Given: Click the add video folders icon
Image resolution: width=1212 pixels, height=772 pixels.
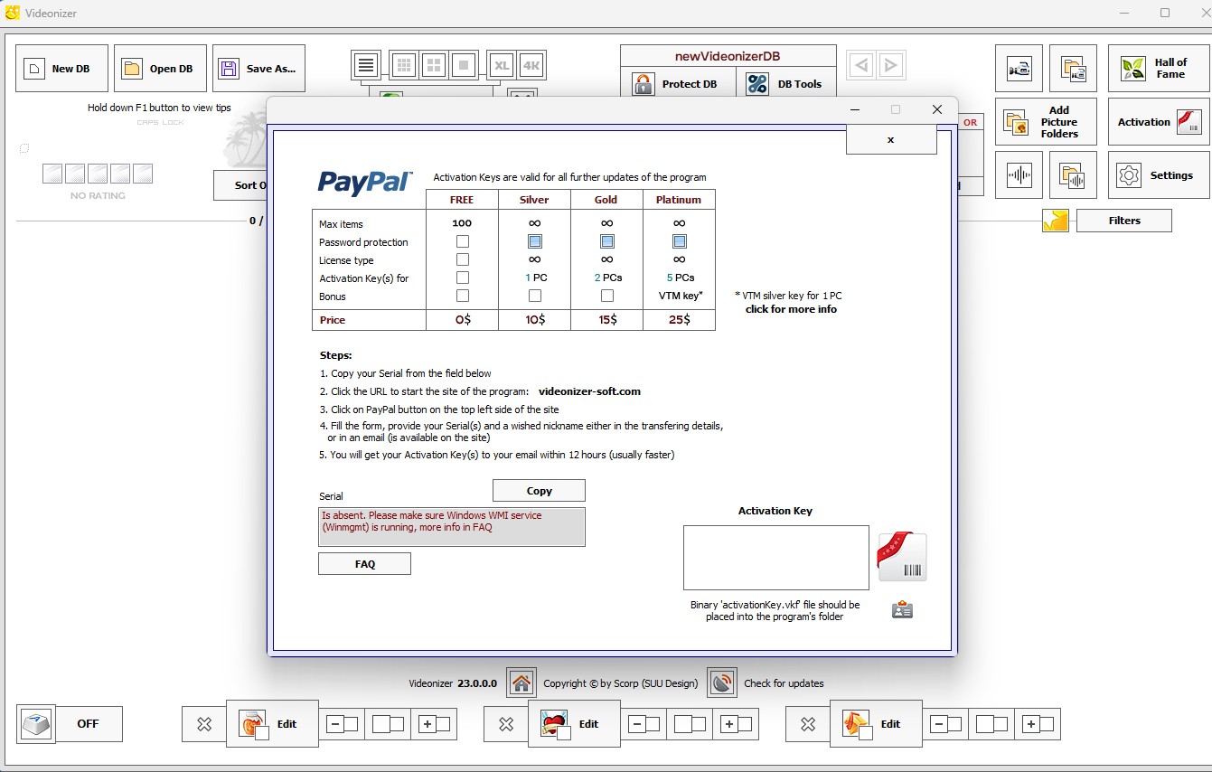Looking at the screenshot, I should [1073, 69].
